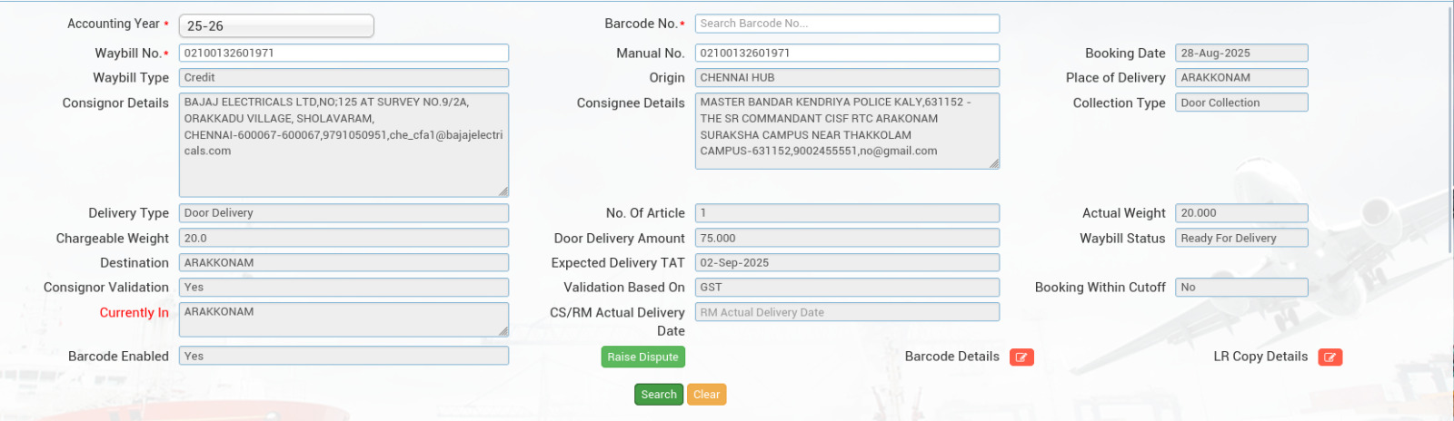This screenshot has height=421, width=1454.
Task: Open LR Copy Details edit icon
Action: 1330,357
